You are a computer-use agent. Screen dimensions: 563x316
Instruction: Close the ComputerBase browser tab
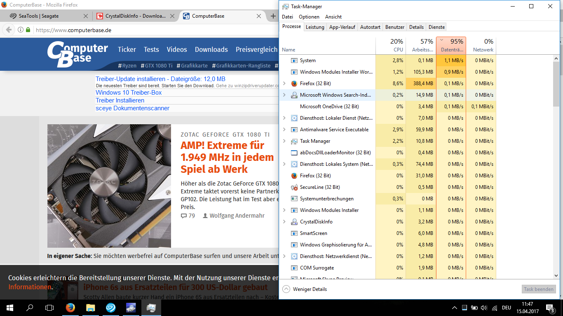[259, 16]
